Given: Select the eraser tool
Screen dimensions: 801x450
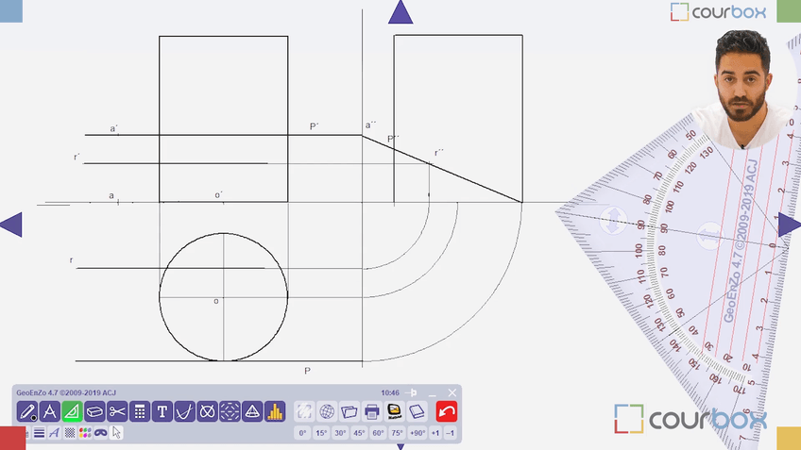Looking at the screenshot, I should [x=94, y=411].
